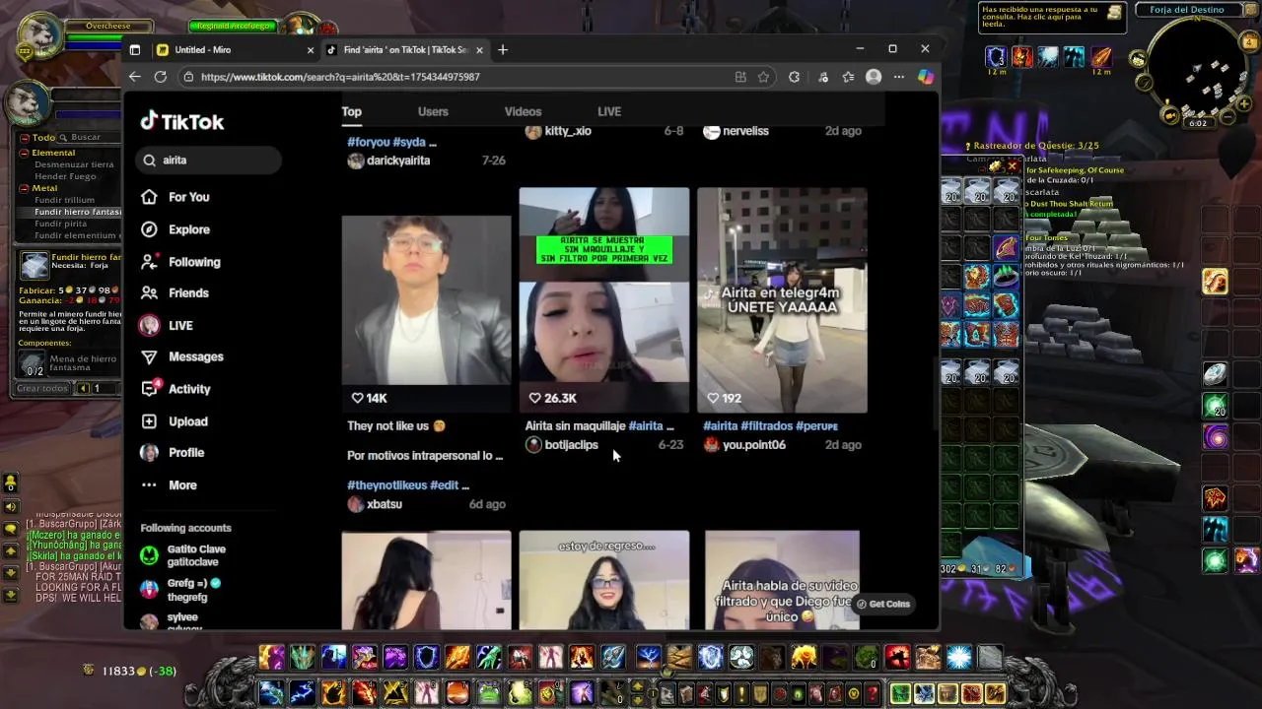
Task: Select Hender Fuego recipe
Action: 65,176
